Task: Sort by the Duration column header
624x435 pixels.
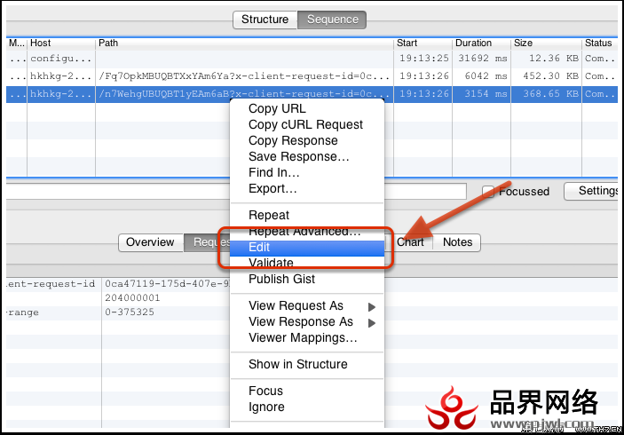Action: pyautogui.click(x=481, y=43)
